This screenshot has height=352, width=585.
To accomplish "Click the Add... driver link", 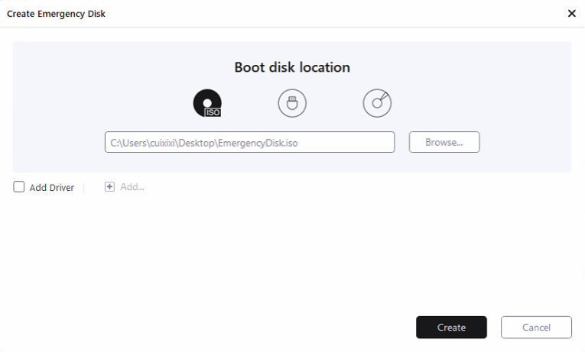I will point(132,186).
